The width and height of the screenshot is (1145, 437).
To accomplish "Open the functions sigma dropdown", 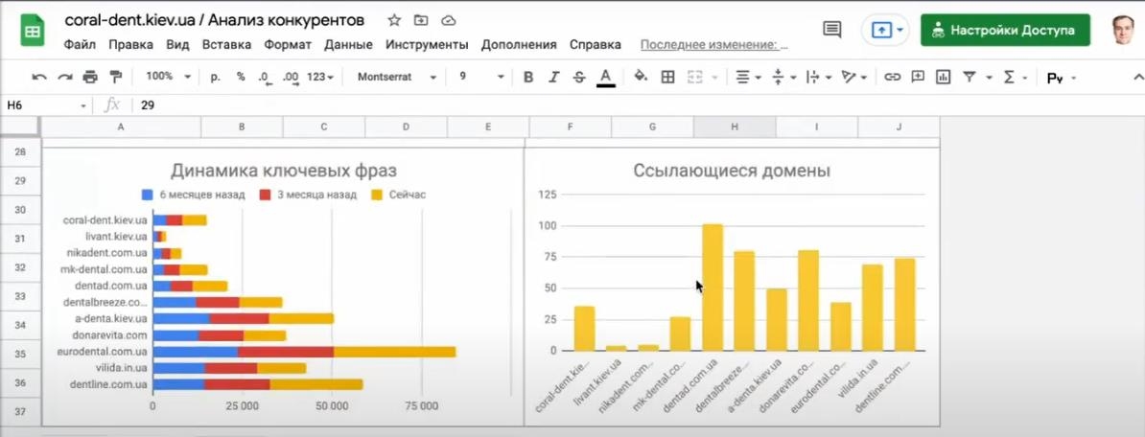I will [x=1015, y=77].
